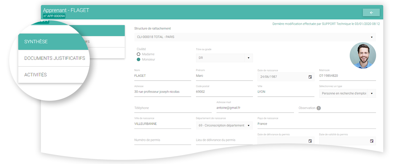Edit Adresse mail antoine@gmail.fr
The image size is (409, 164).
tap(255, 108)
